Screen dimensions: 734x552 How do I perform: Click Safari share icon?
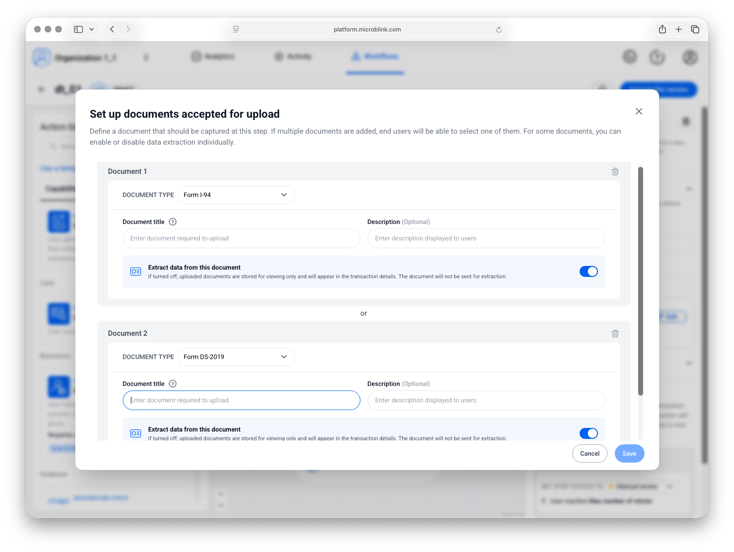click(x=662, y=29)
